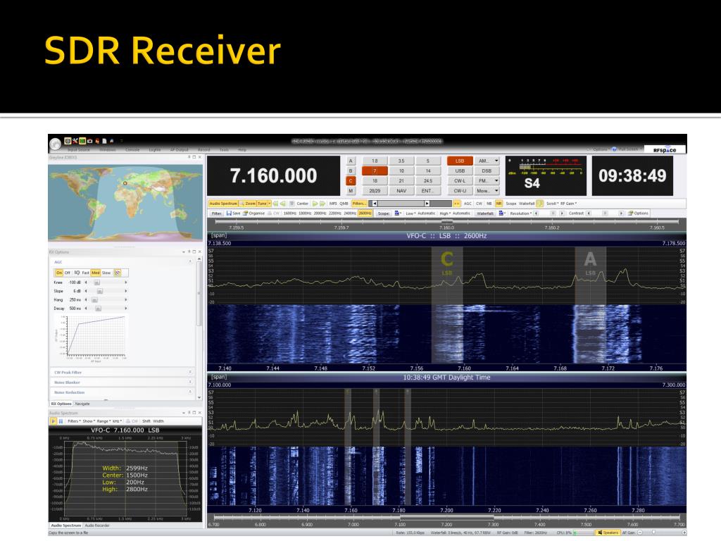
Task: Choose the 2400Hz filter preset
Action: tap(350, 213)
